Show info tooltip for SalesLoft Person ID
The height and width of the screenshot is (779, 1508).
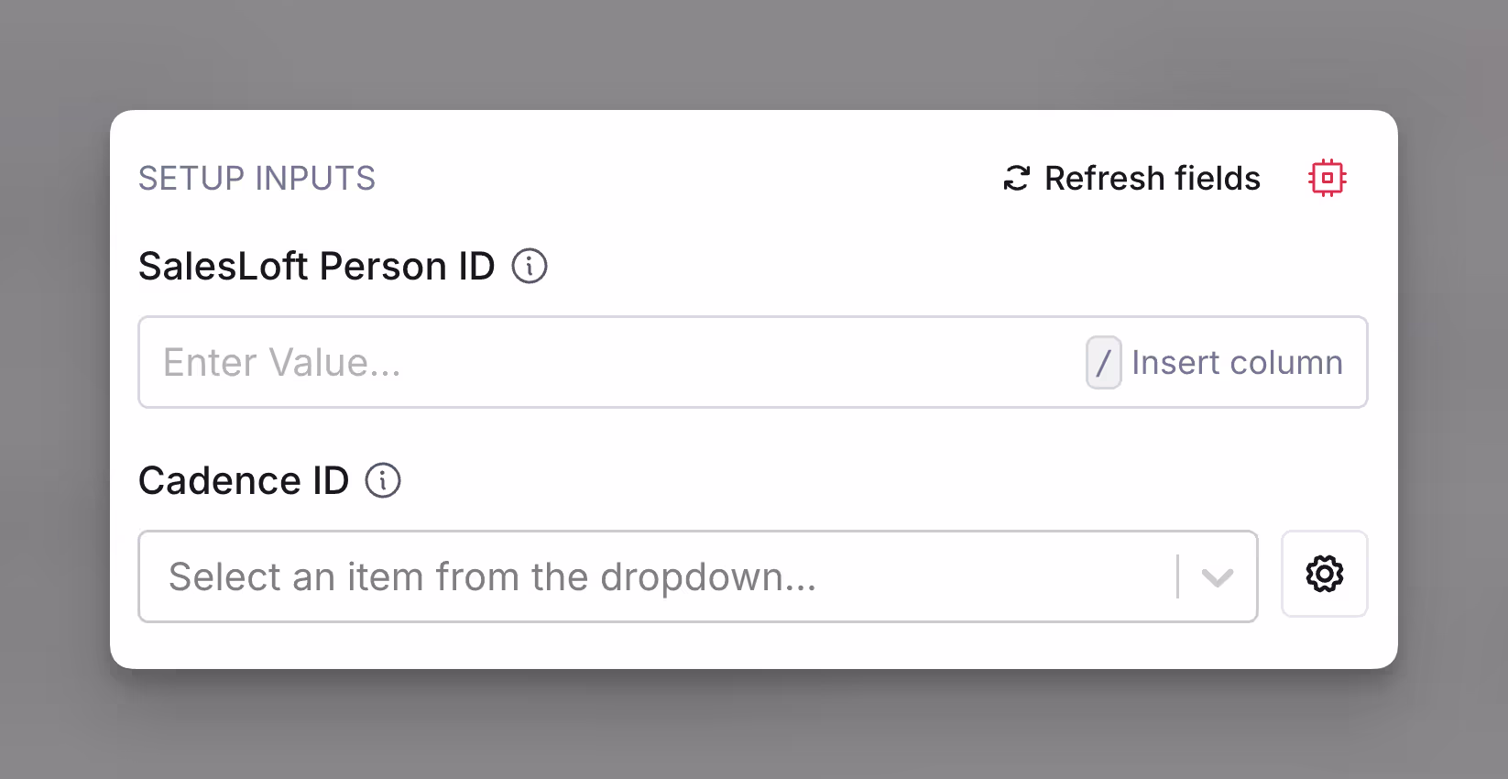[530, 267]
